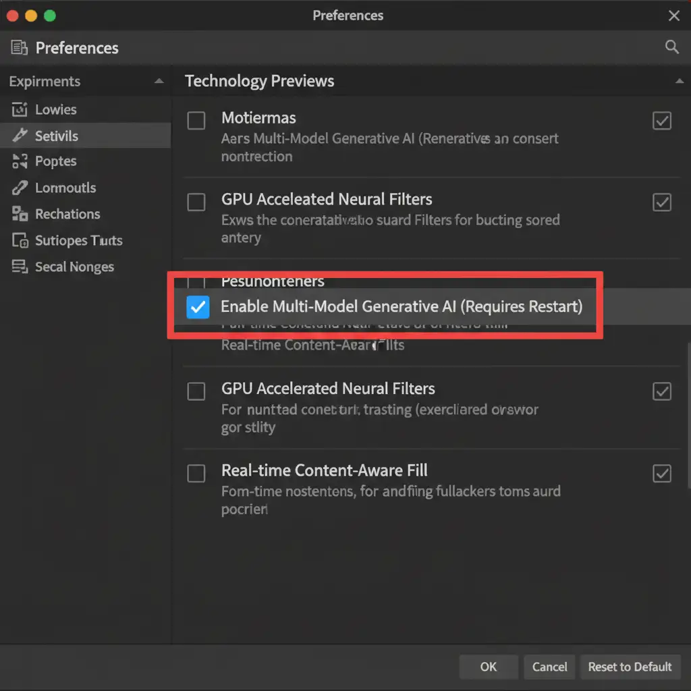This screenshot has width=691, height=691.
Task: Disable Enable Multi-Model Generative AI checkbox
Action: tap(197, 307)
